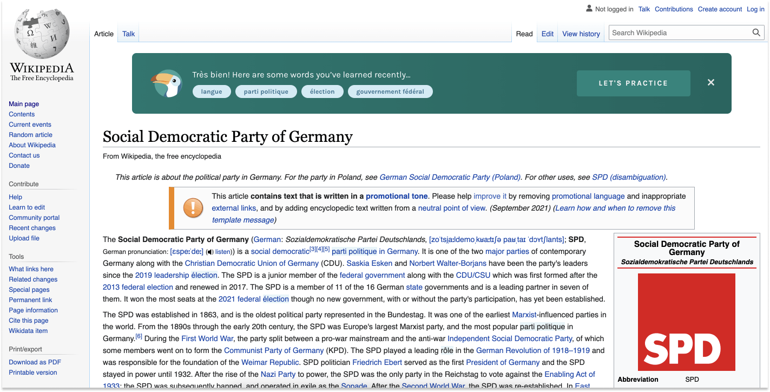Click the orange warning exclamation icon

point(193,208)
